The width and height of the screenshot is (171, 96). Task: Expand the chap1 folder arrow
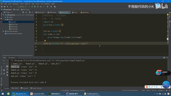(5, 17)
